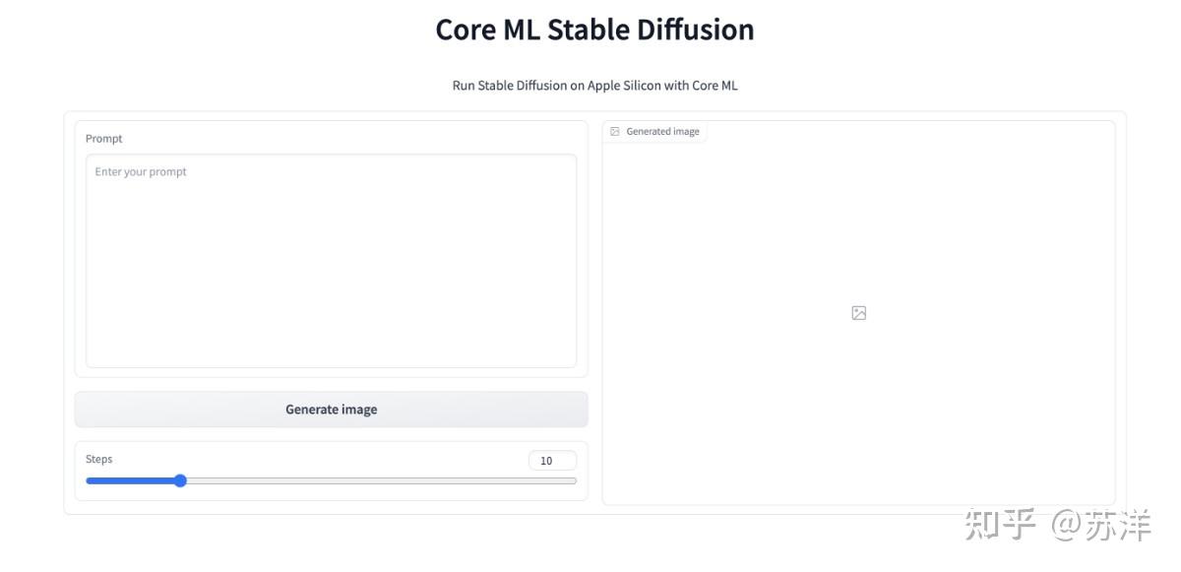The image size is (1181, 572).
Task: Click the page title 'Core ML Stable Diffusion'
Action: pyautogui.click(x=594, y=29)
